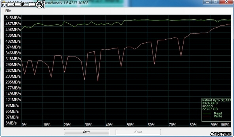Click the 40% progress label
Viewport: 234px width, 137px height.
click(109, 125)
